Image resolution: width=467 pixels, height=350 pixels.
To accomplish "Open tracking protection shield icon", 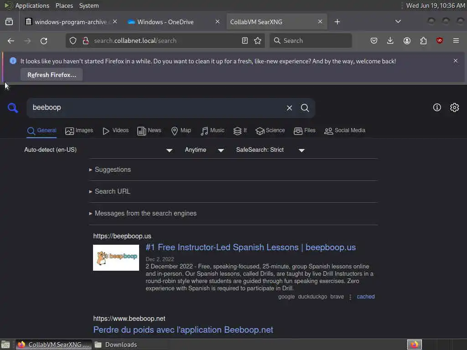I will tap(73, 41).
